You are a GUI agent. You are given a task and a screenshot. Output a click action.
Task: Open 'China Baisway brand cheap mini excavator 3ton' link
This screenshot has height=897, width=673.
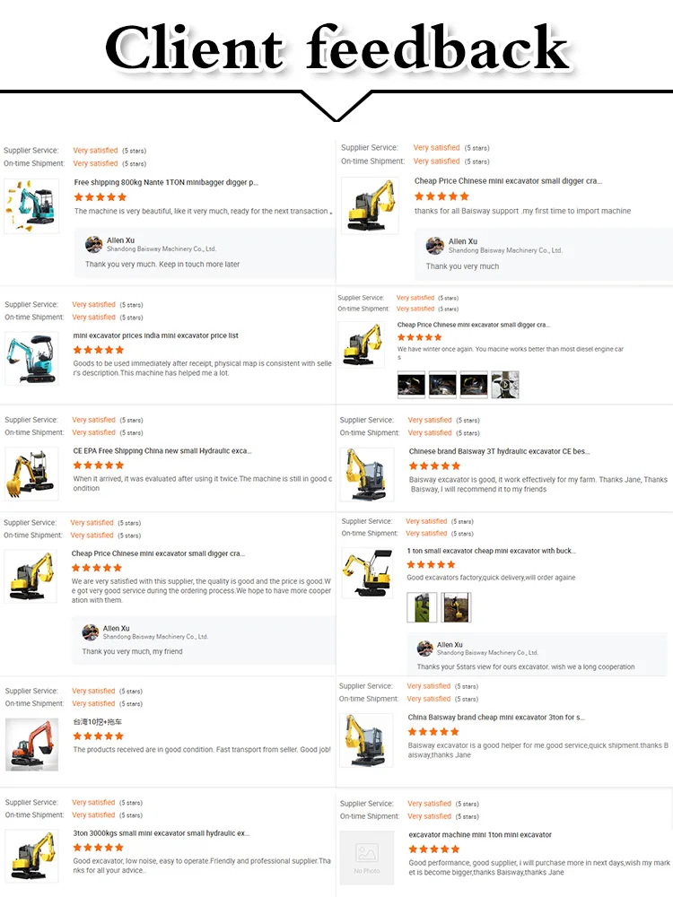coord(496,718)
